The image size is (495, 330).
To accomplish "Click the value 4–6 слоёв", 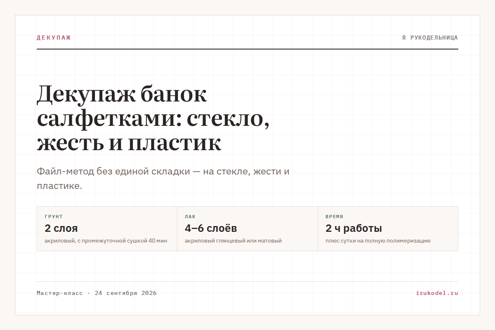I will click(211, 229).
